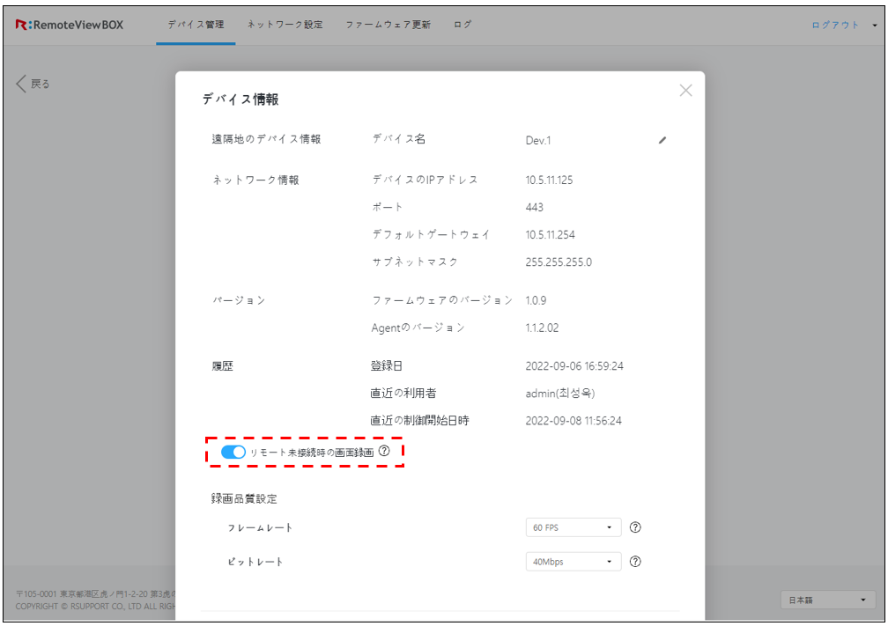This screenshot has height=626, width=888.
Task: Click the 10.5.11.125 IP address value
Action: 549,180
